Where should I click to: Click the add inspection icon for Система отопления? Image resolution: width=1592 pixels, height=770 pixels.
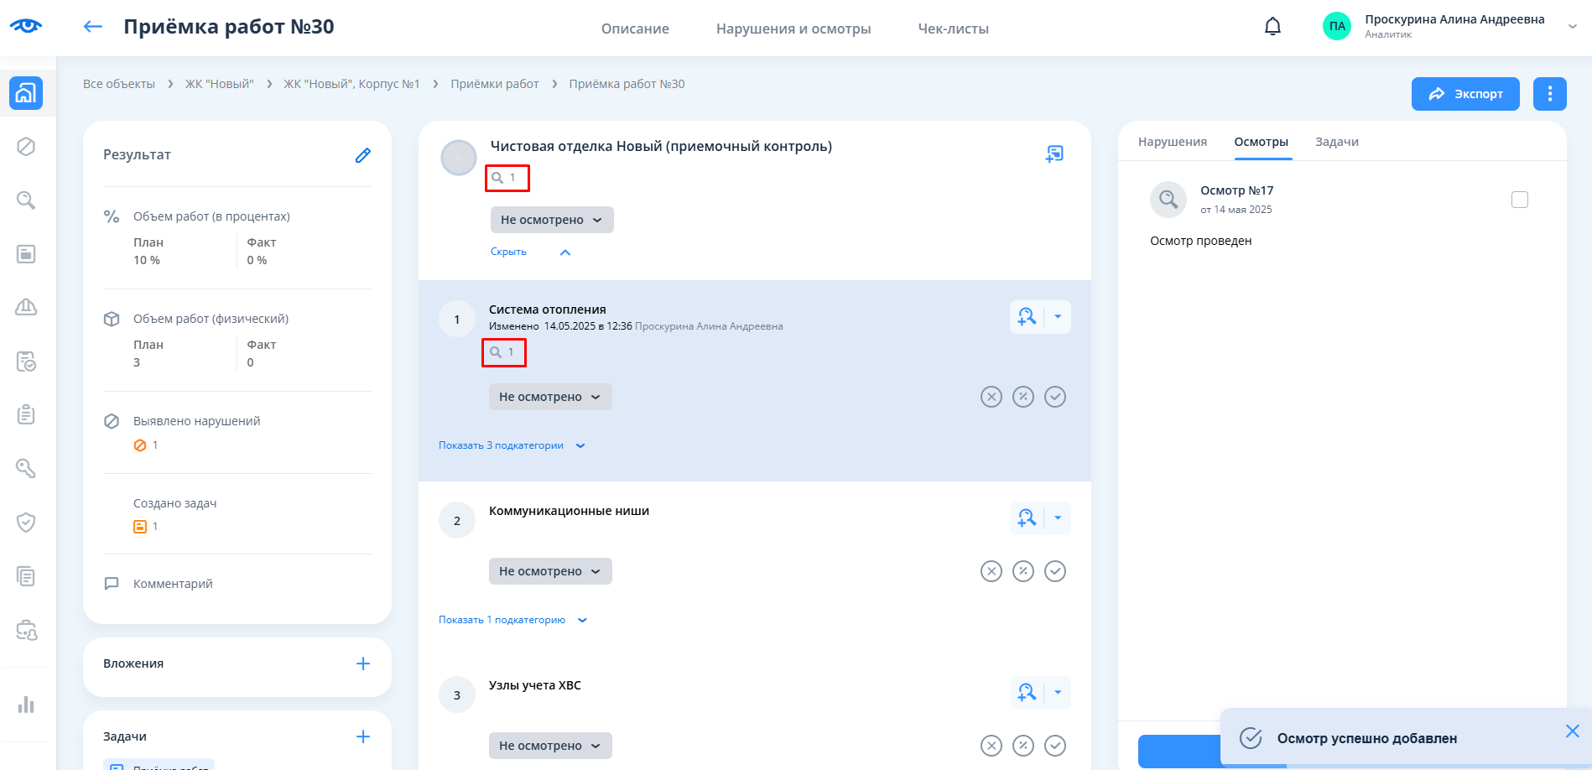click(x=1027, y=317)
